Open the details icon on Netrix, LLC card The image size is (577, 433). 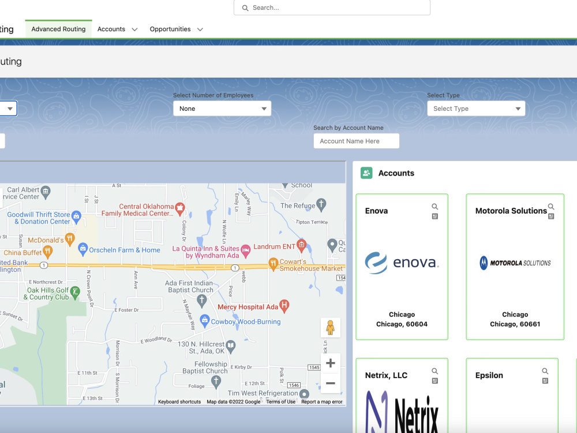point(434,380)
